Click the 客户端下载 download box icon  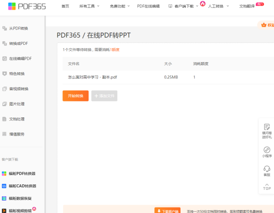point(170,6)
